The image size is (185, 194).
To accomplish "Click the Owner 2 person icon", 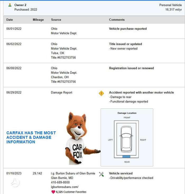I will coord(10,5).
